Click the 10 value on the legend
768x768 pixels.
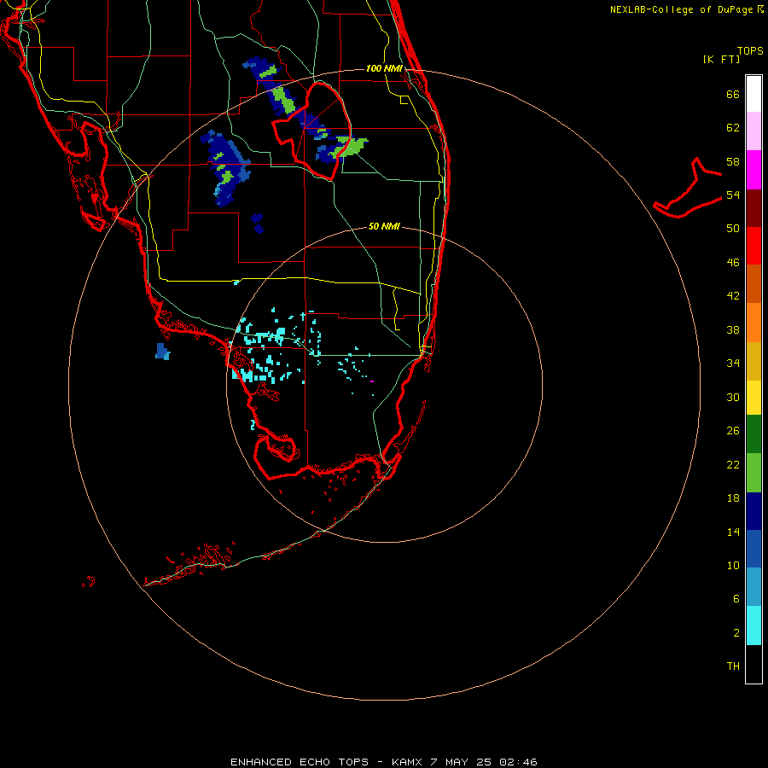(x=733, y=565)
